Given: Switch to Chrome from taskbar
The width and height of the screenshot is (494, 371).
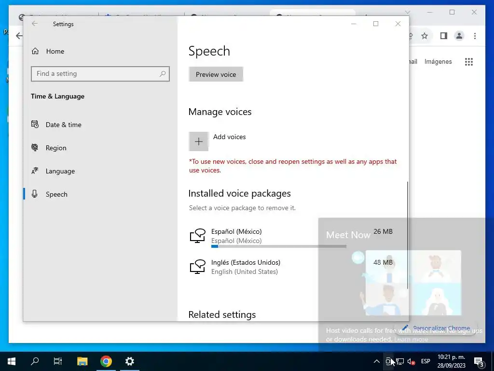Looking at the screenshot, I should pos(106,361).
